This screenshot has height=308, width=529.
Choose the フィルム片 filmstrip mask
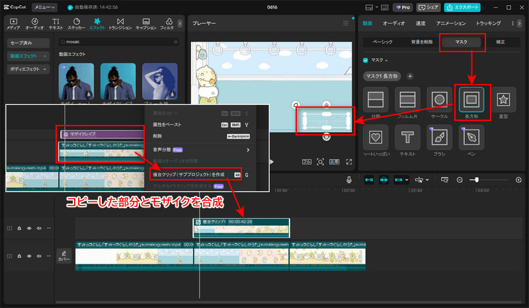click(407, 100)
